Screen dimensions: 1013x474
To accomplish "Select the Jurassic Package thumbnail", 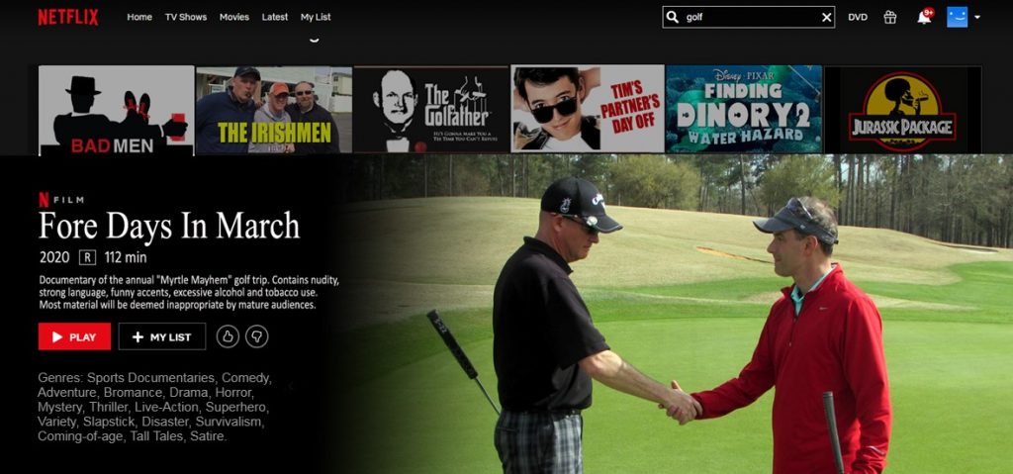I will [902, 110].
